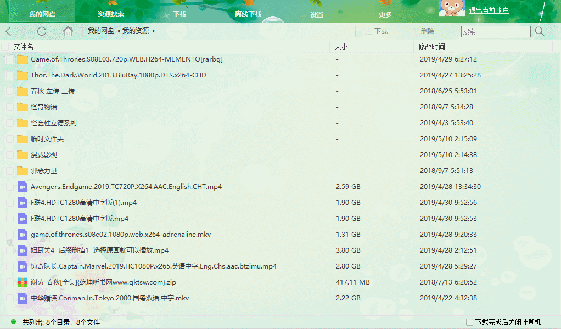Click 中华赌侠 Conman.In.Tokyo video icon
The image size is (561, 329).
click(x=22, y=298)
